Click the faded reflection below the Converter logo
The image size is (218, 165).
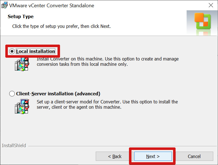[203, 32]
